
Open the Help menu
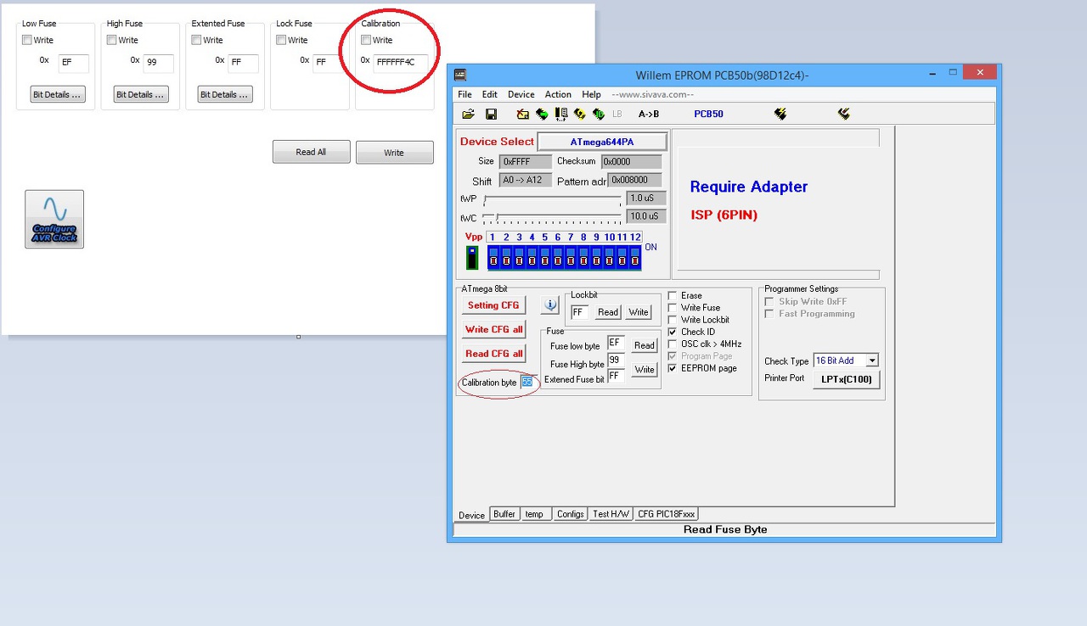pos(592,94)
